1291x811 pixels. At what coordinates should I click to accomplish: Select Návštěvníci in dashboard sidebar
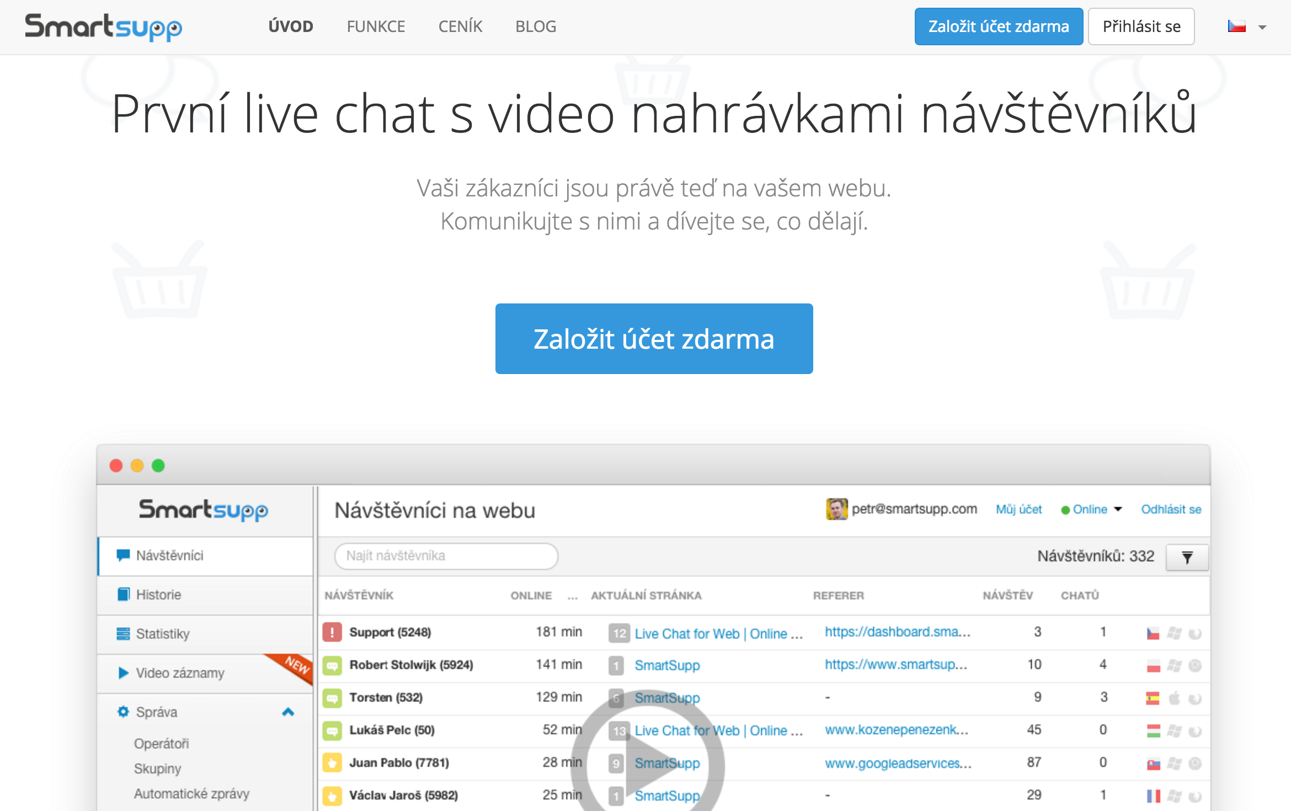click(x=205, y=556)
